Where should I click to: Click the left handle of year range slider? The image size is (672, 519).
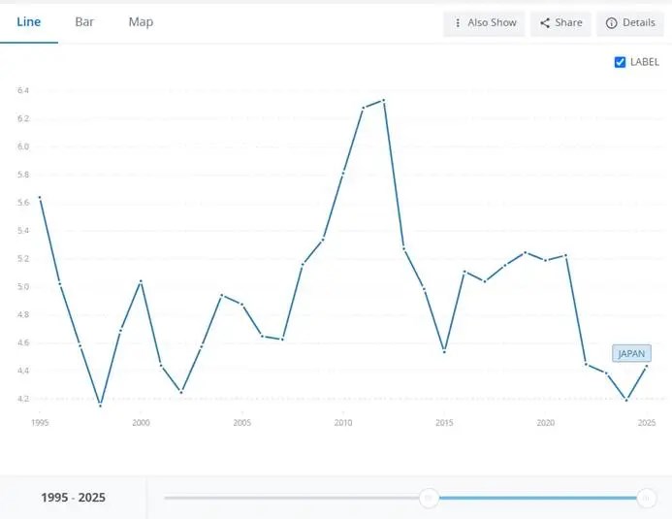pos(429,498)
